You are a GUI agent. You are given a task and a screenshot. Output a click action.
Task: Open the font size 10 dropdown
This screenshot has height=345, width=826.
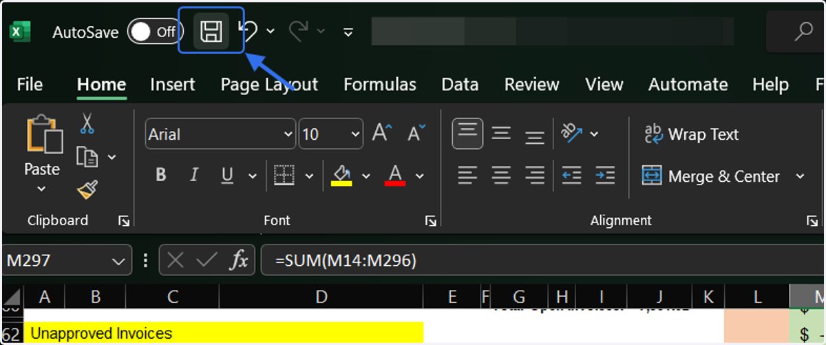(355, 134)
